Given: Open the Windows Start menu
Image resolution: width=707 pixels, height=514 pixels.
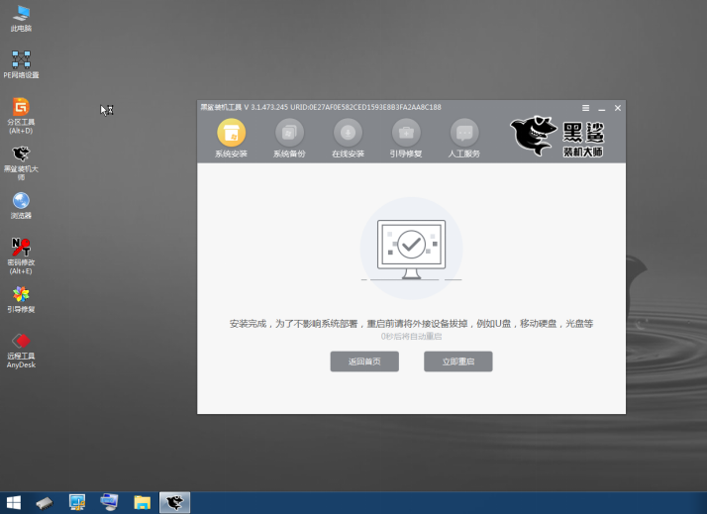Looking at the screenshot, I should [x=14, y=503].
